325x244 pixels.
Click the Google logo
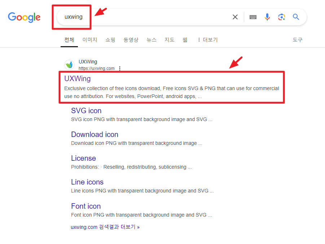click(24, 17)
